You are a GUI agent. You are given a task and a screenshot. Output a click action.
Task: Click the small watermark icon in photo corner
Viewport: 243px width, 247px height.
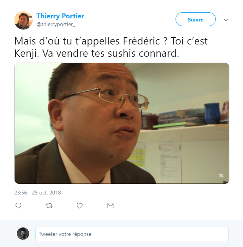[x=221, y=176]
